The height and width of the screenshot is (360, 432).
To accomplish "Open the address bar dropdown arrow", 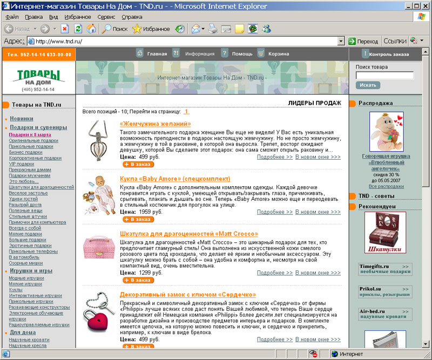I will [x=341, y=42].
